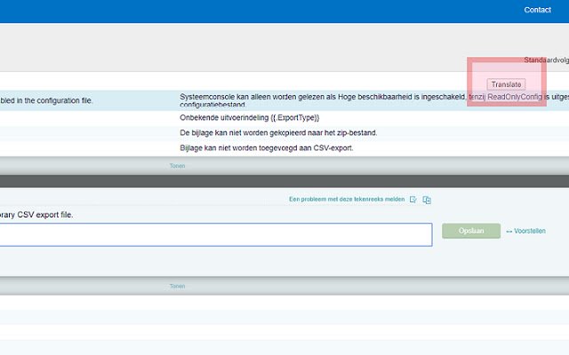The width and height of the screenshot is (569, 355).
Task: Open the Contact link in header
Action: pos(537,10)
